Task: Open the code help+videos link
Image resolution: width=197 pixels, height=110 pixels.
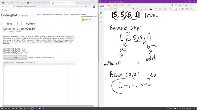Action: (55, 14)
